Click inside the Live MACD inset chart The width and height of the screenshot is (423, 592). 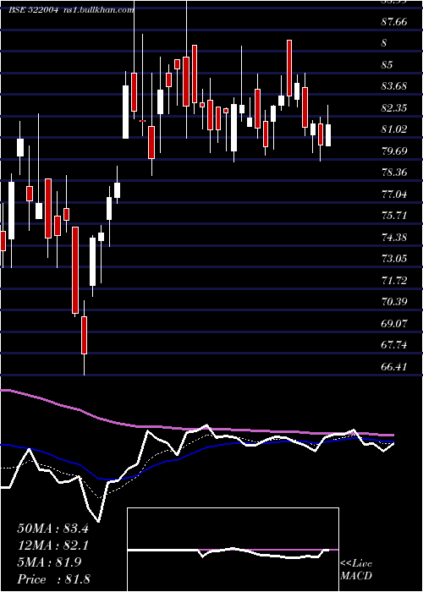point(233,550)
